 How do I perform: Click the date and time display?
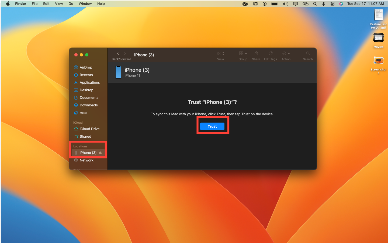click(365, 4)
